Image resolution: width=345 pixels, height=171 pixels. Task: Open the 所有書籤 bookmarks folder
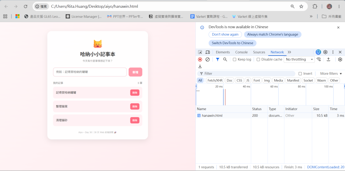(x=332, y=16)
